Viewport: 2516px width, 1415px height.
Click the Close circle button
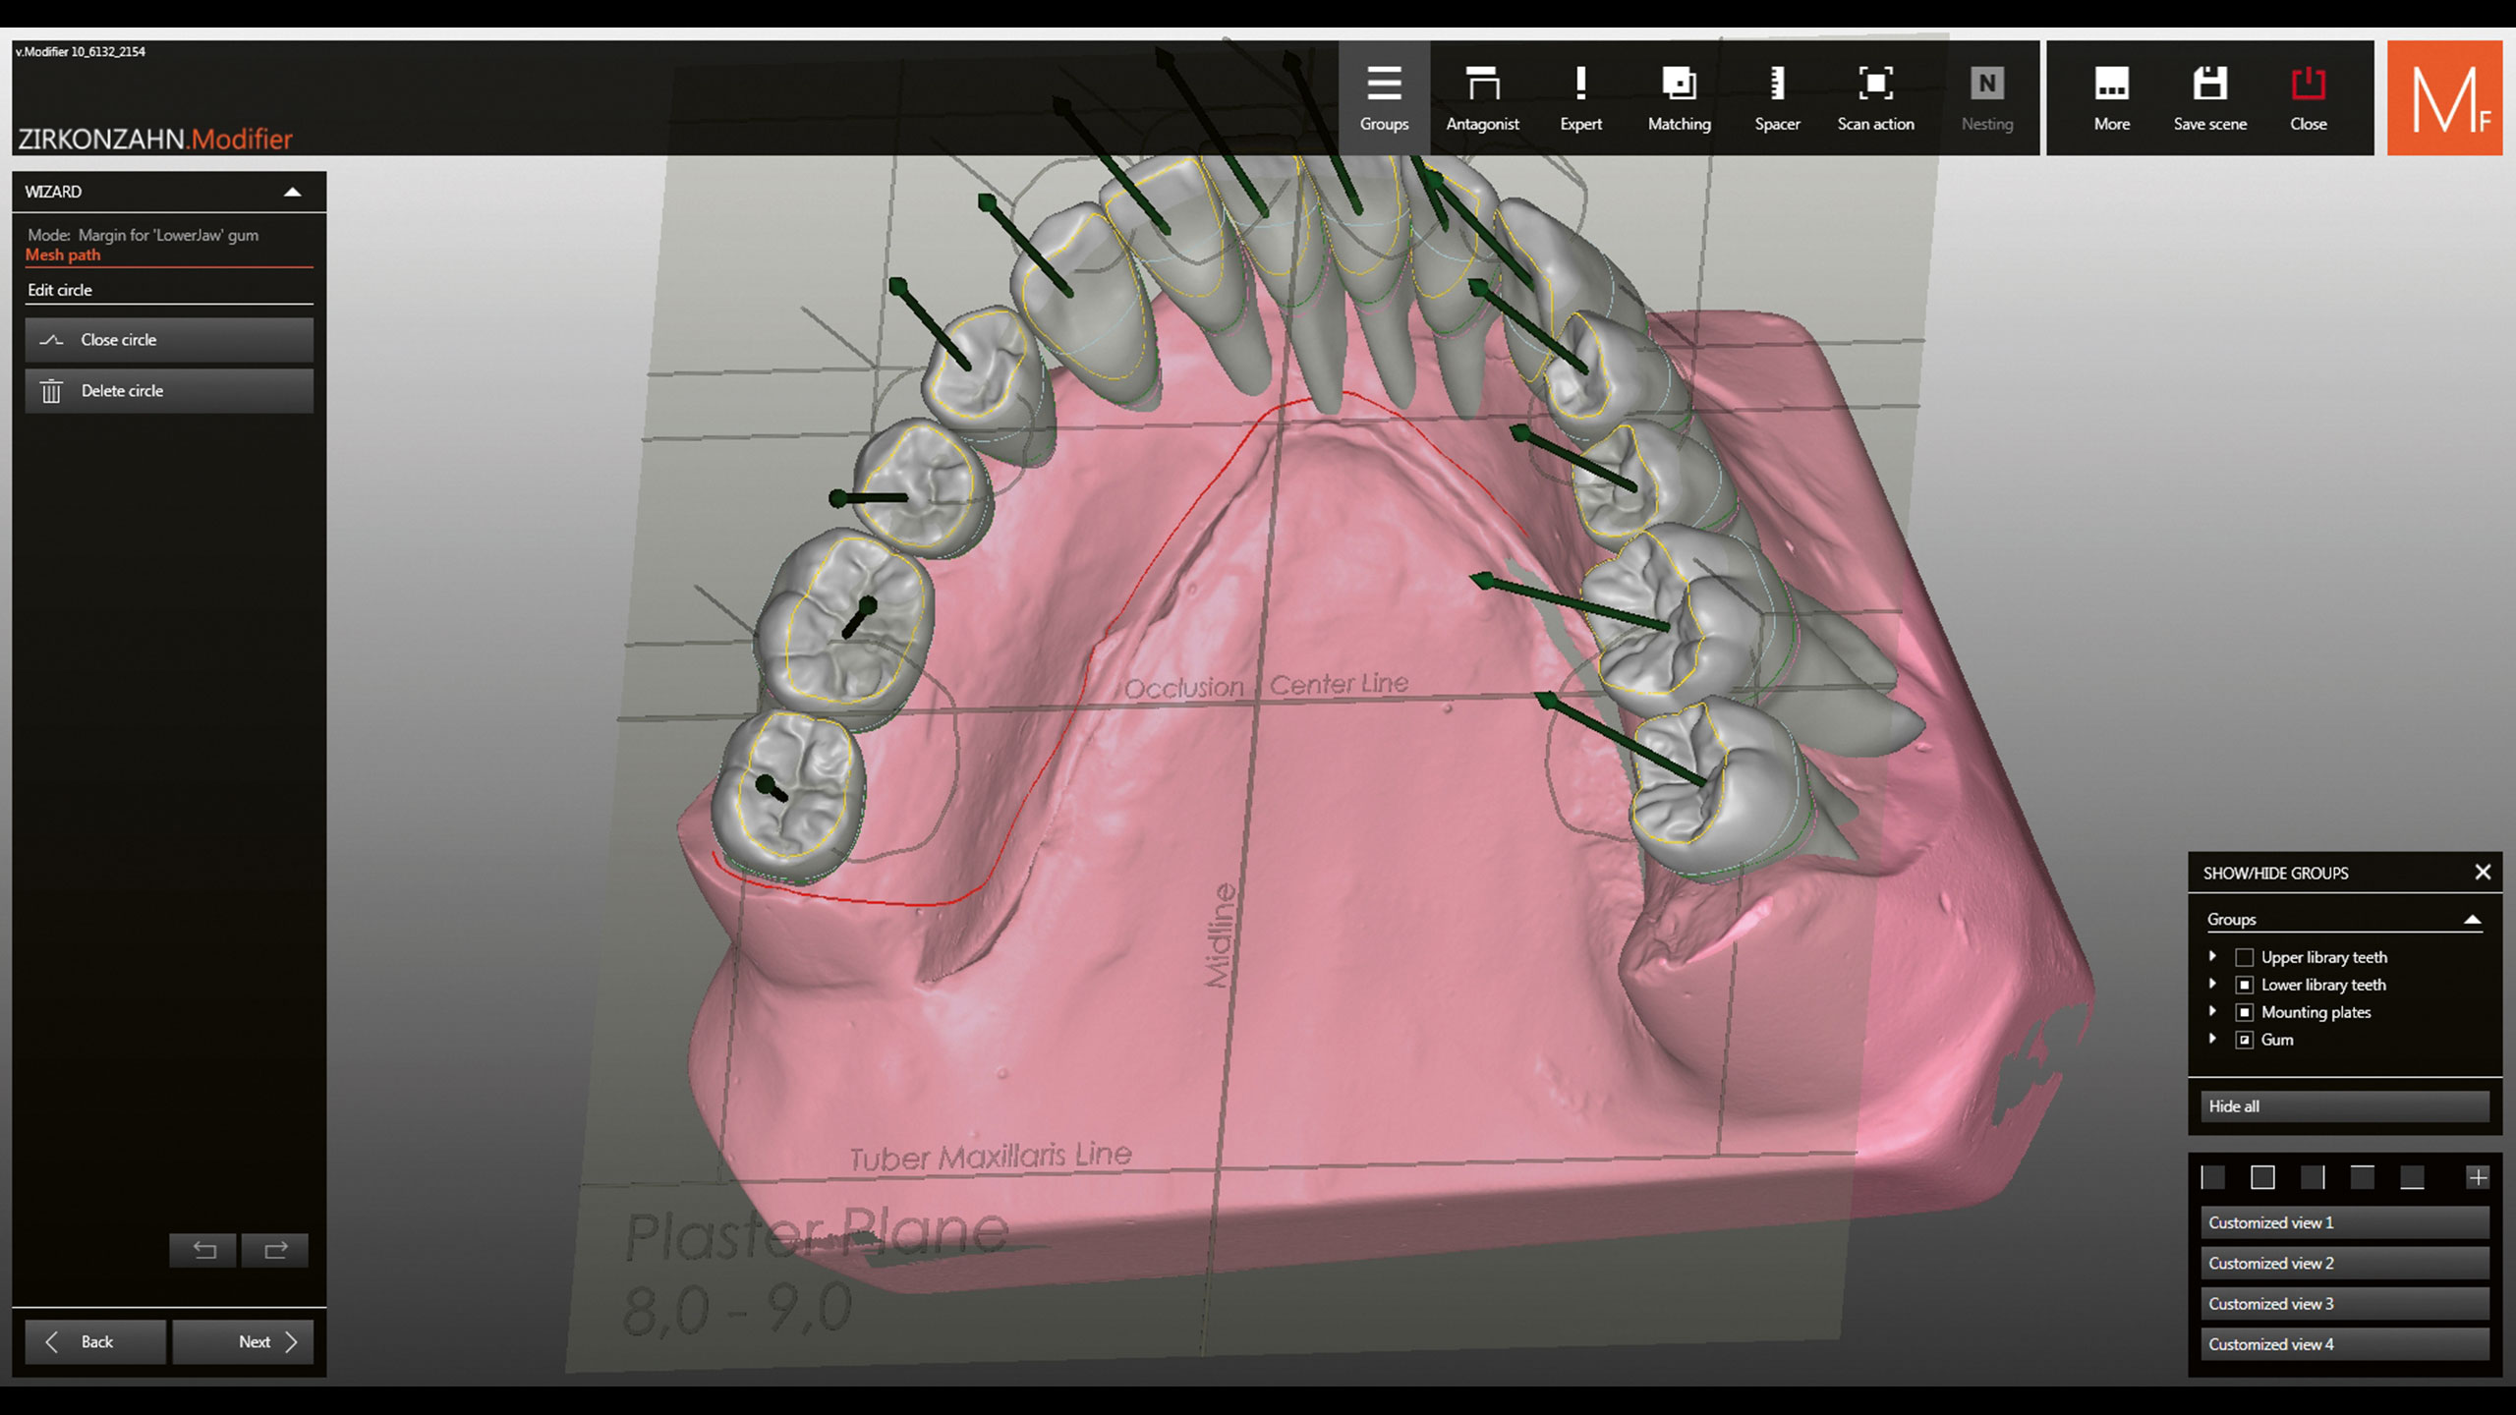pyautogui.click(x=169, y=340)
